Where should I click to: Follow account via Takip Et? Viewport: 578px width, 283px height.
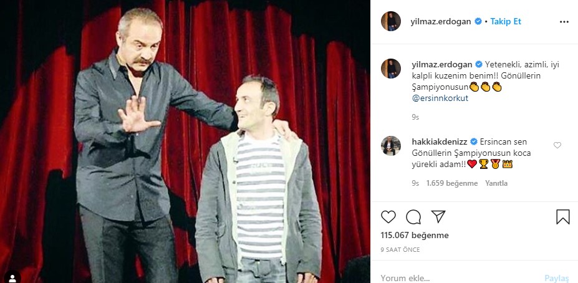click(x=506, y=21)
